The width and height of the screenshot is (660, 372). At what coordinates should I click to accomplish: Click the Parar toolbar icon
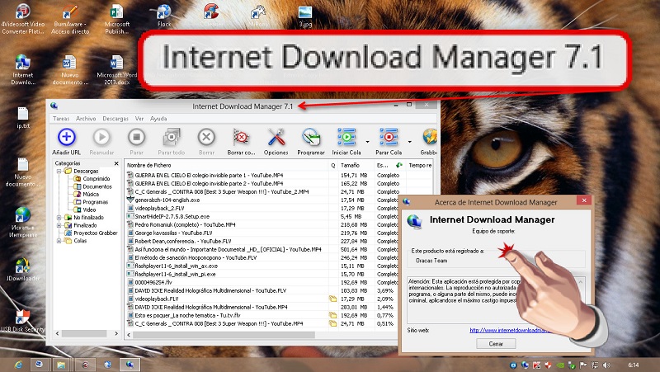(x=136, y=137)
